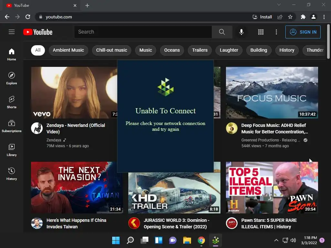Select the All filter chip

(38, 50)
